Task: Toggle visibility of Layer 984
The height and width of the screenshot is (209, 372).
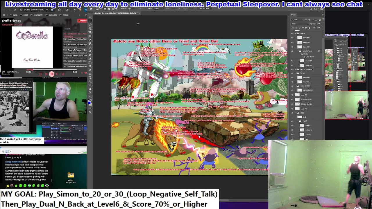Action: point(292,61)
